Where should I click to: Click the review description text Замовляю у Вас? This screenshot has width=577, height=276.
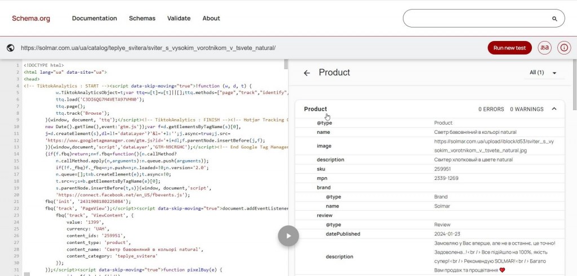(x=495, y=256)
